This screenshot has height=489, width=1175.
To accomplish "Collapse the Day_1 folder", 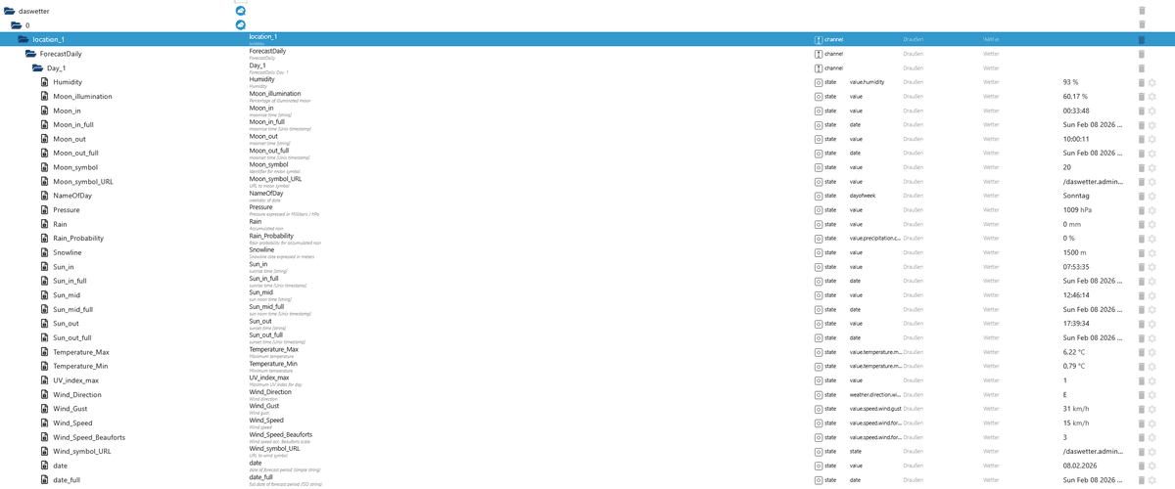I will pos(37,68).
